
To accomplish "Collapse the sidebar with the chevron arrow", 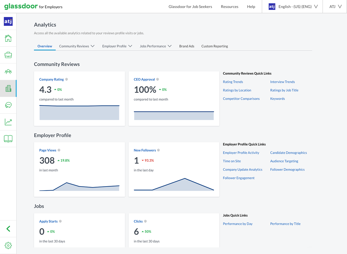I will 8,229.
